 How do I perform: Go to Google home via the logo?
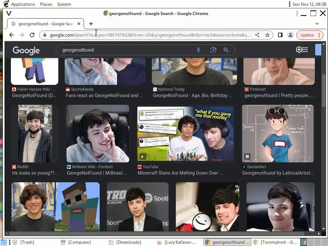[26, 50]
